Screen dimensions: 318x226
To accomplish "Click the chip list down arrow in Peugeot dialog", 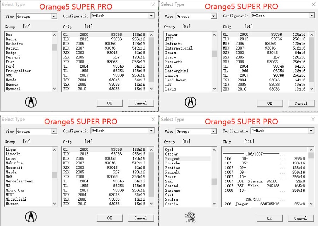I will point(311,204).
